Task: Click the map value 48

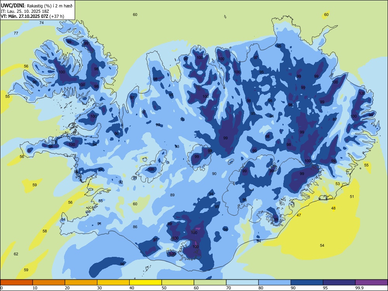Action: click(x=333, y=208)
